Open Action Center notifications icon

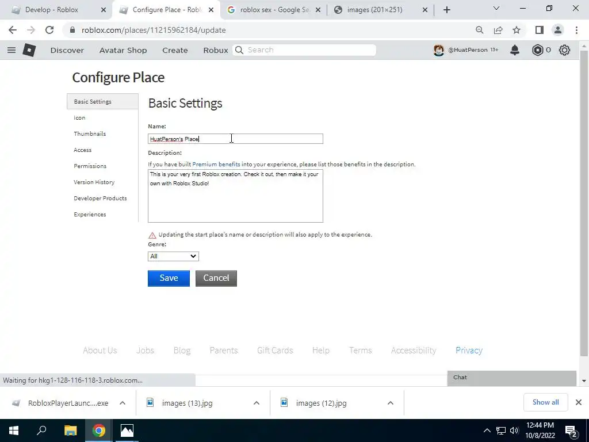pos(571,431)
